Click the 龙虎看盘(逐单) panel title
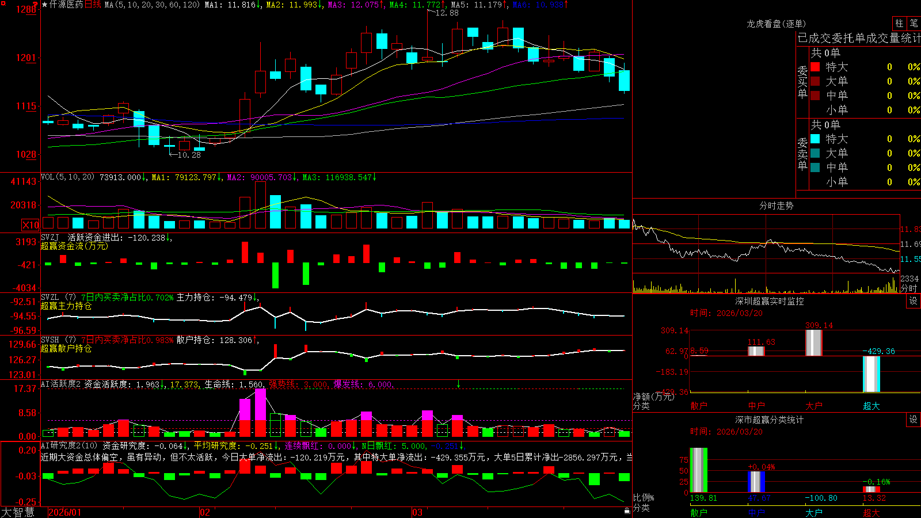 777,24
